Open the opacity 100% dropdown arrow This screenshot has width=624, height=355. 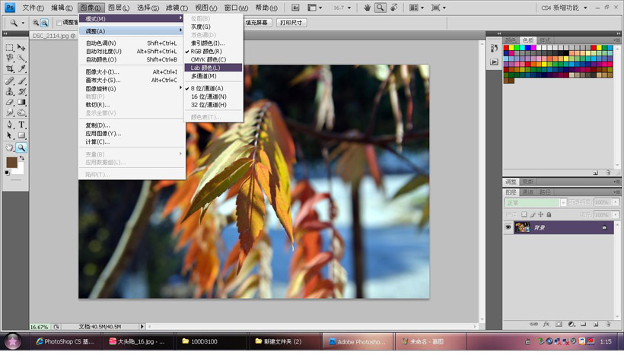616,202
